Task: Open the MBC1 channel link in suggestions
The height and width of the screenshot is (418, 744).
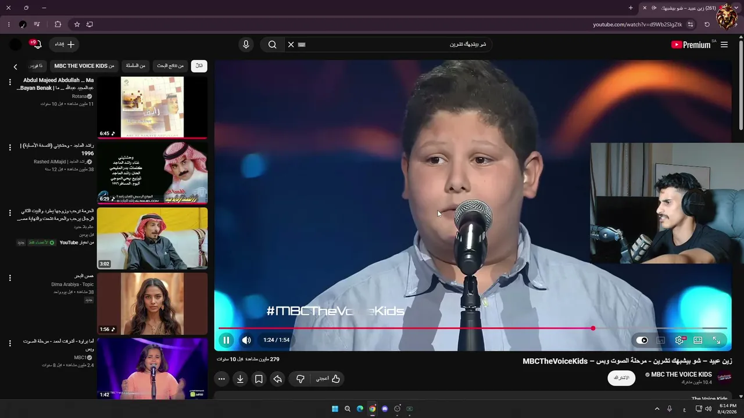Action: click(x=80, y=358)
